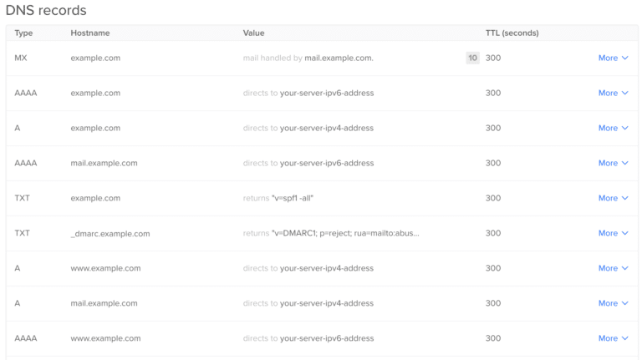Expand More options for _dmarc TXT record

(613, 234)
